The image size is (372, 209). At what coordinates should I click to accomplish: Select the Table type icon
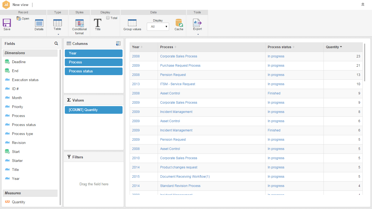point(57,23)
